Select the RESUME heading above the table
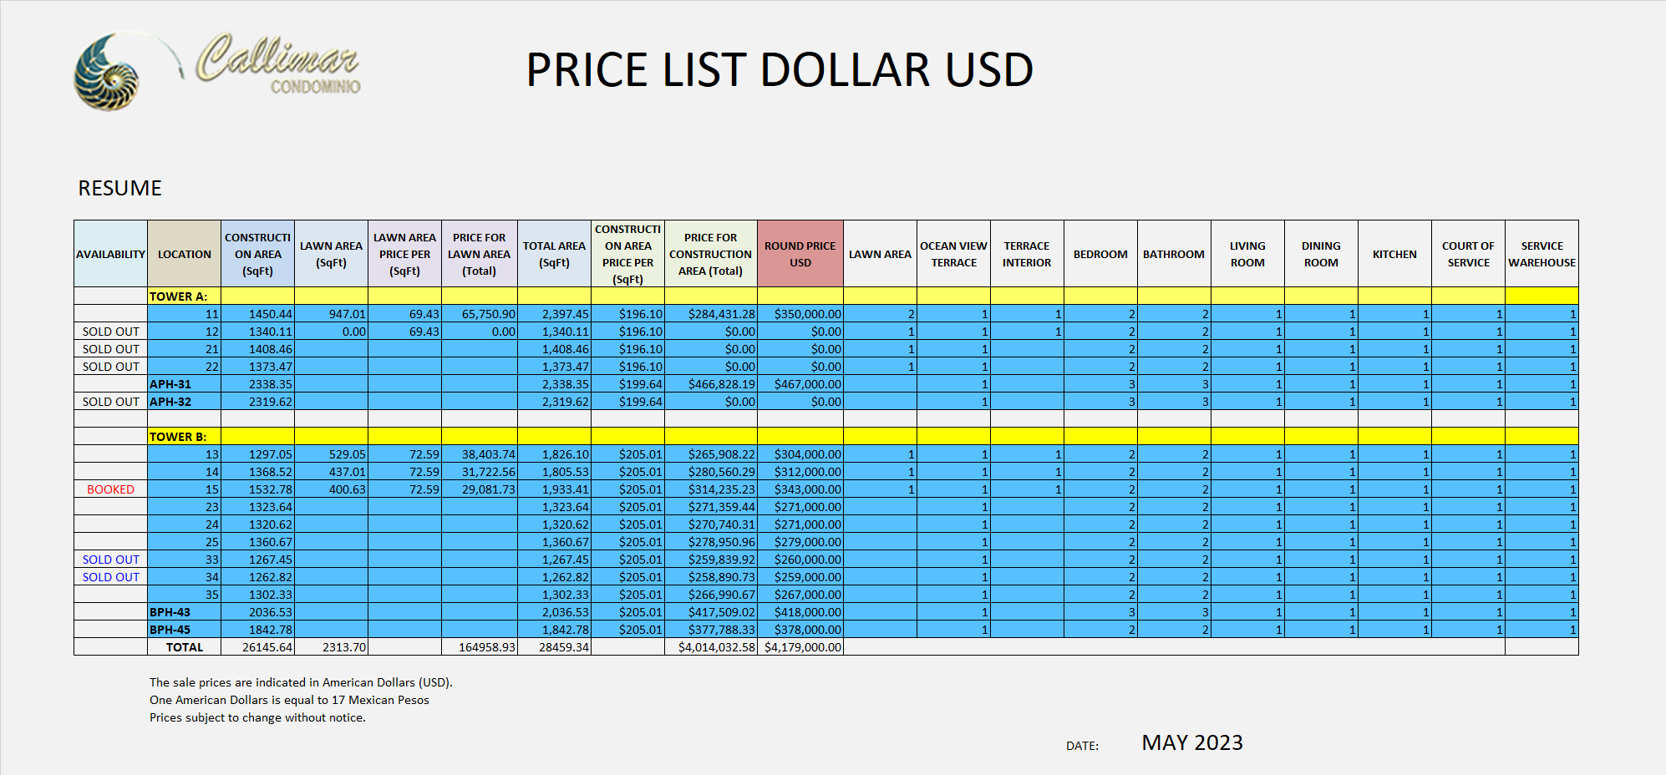Image resolution: width=1666 pixels, height=775 pixels. [119, 189]
